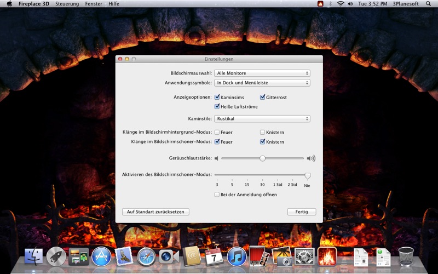
Task: Check Bei der Anmeldung öffnen
Action: [x=217, y=195]
